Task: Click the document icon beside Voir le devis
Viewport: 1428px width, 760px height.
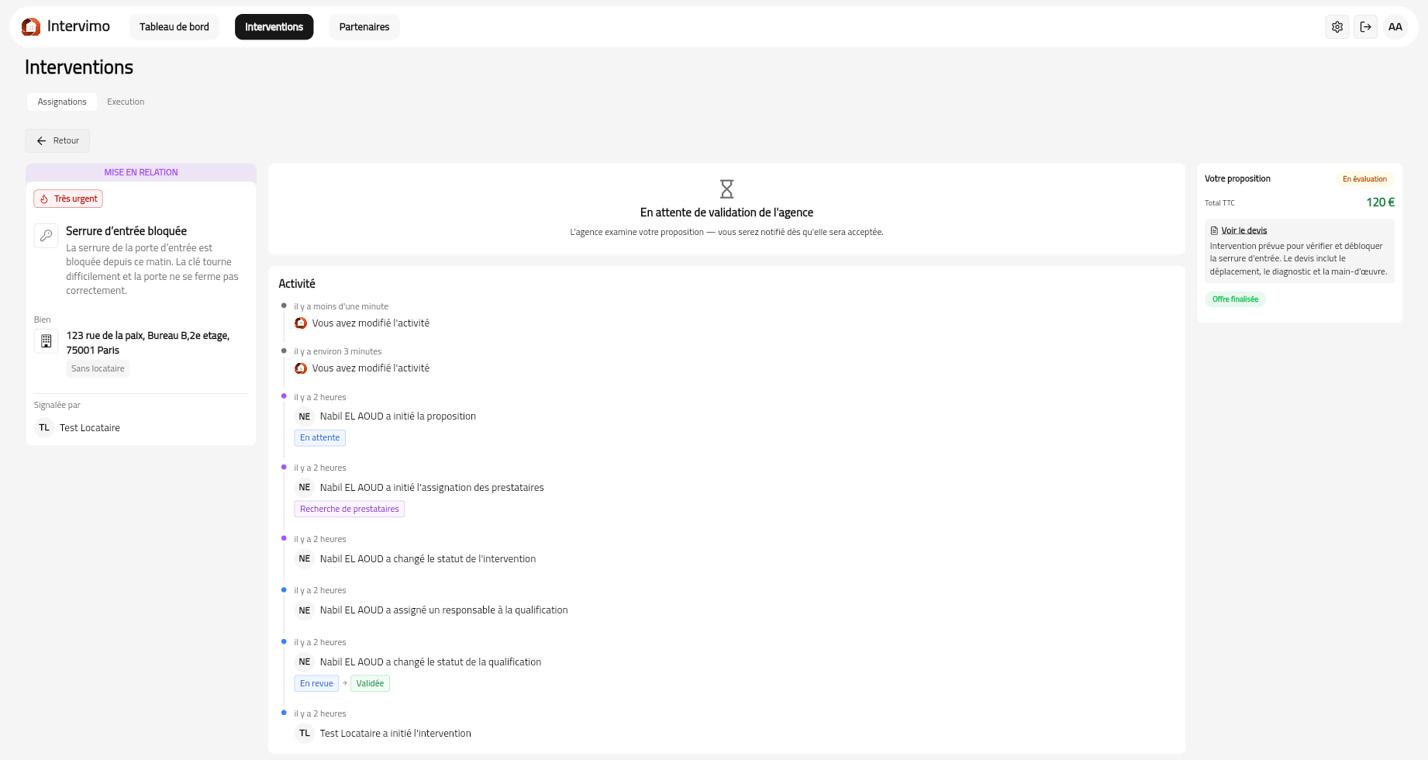Action: tap(1214, 230)
